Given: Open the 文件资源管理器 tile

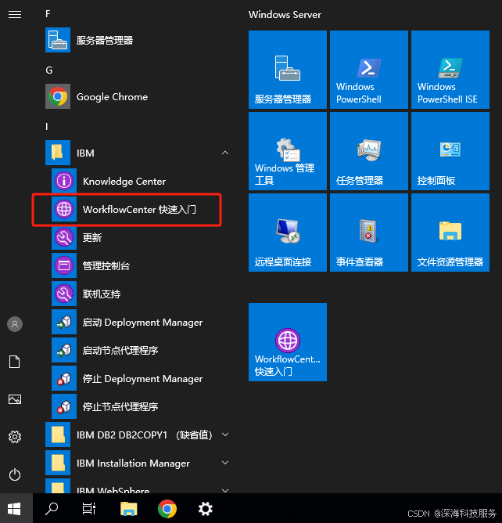Looking at the screenshot, I should click(450, 233).
